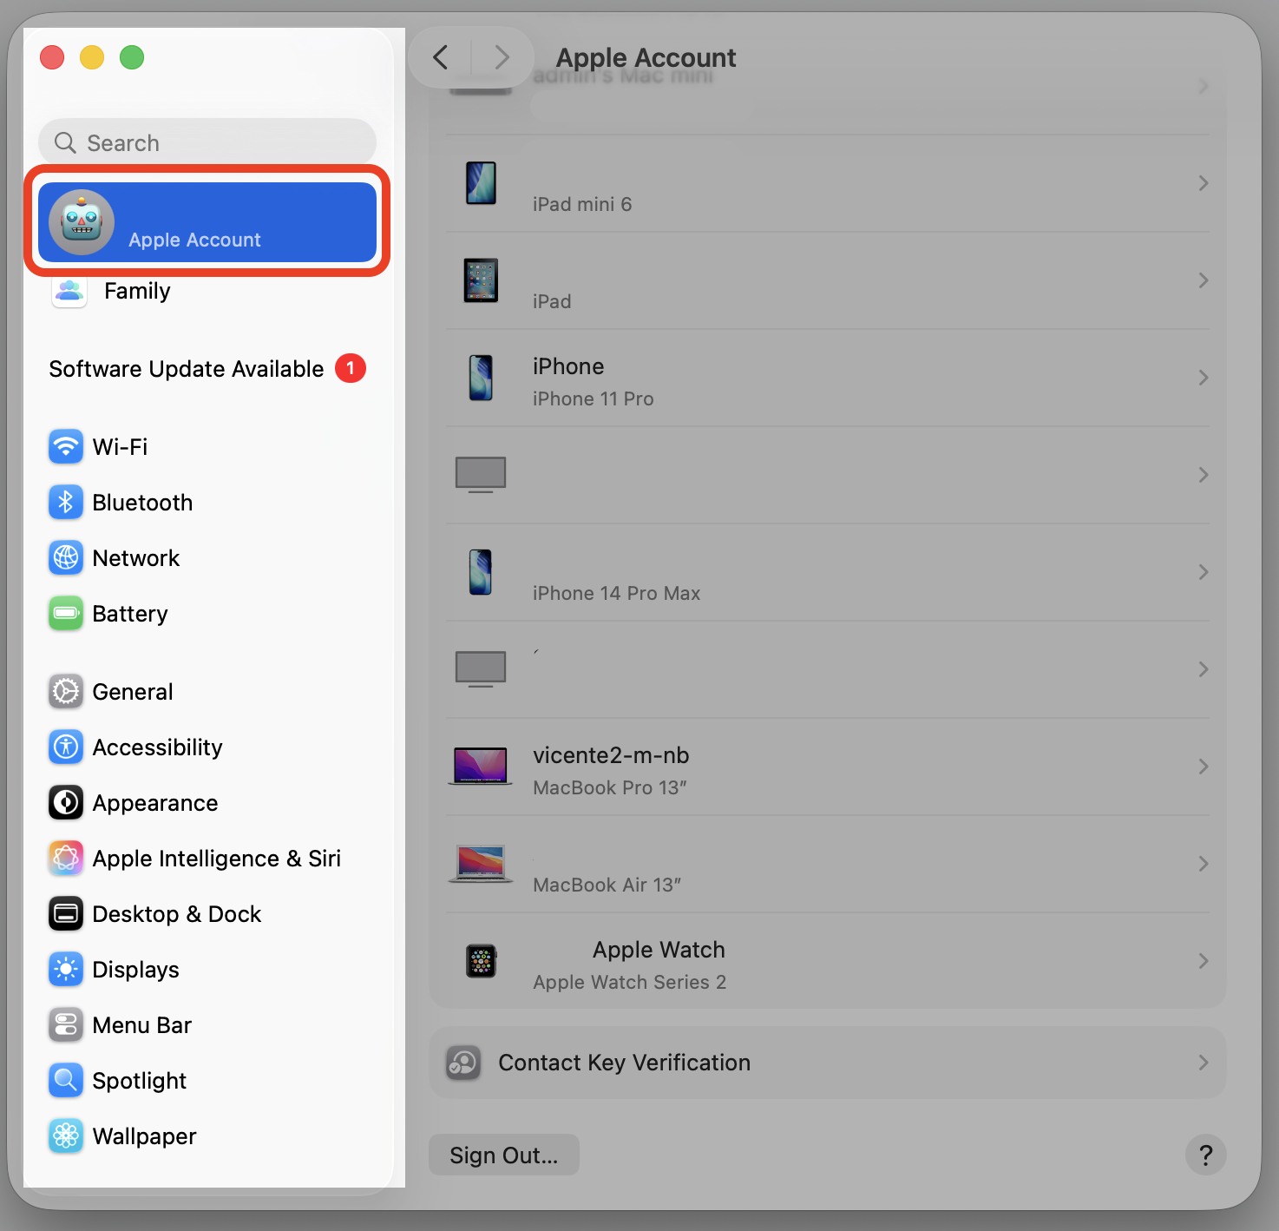Select Spotlight in the sidebar
1279x1231 pixels.
click(207, 1081)
